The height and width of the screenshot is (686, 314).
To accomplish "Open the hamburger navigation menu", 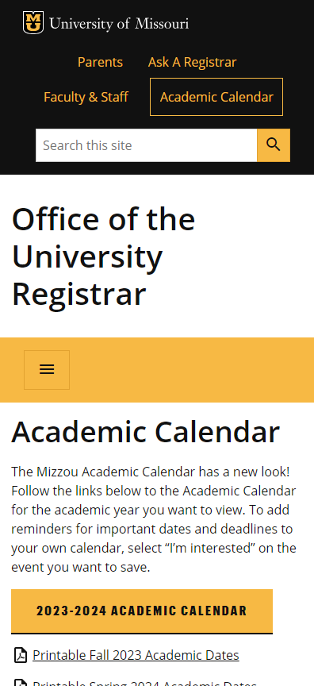I will pos(47,370).
